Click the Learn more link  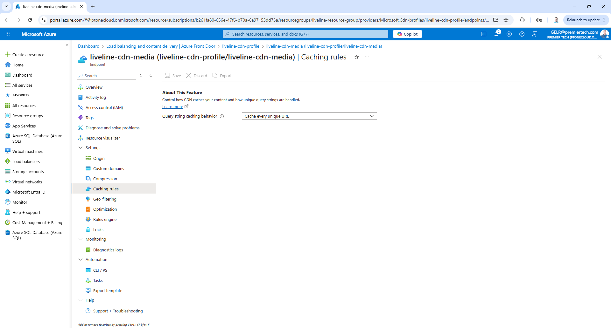pos(172,107)
